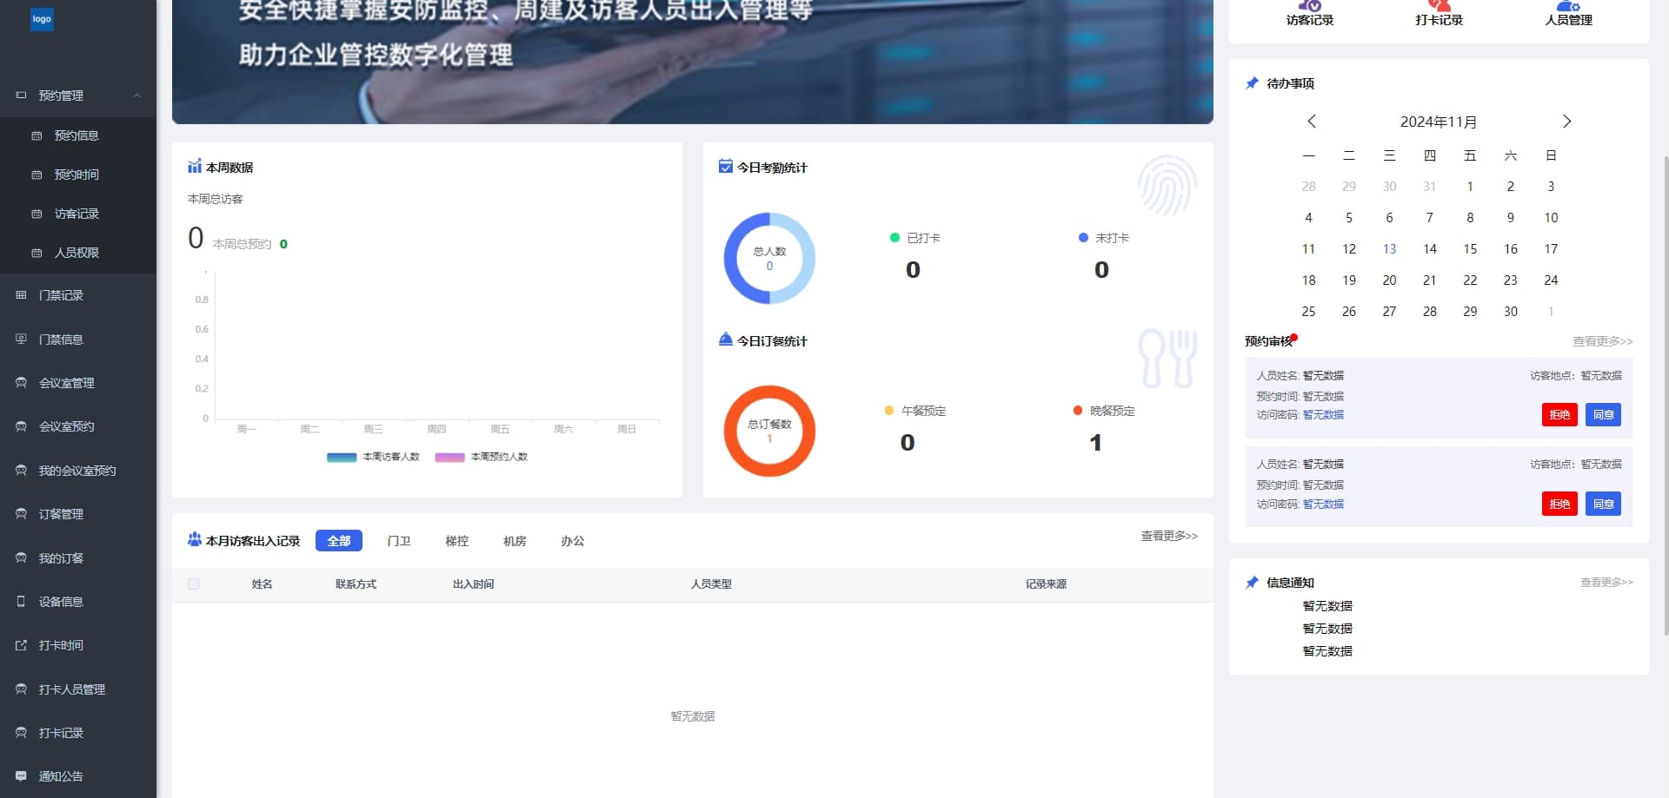
Task: Open the top 访客记录 shortcut
Action: [x=1310, y=13]
